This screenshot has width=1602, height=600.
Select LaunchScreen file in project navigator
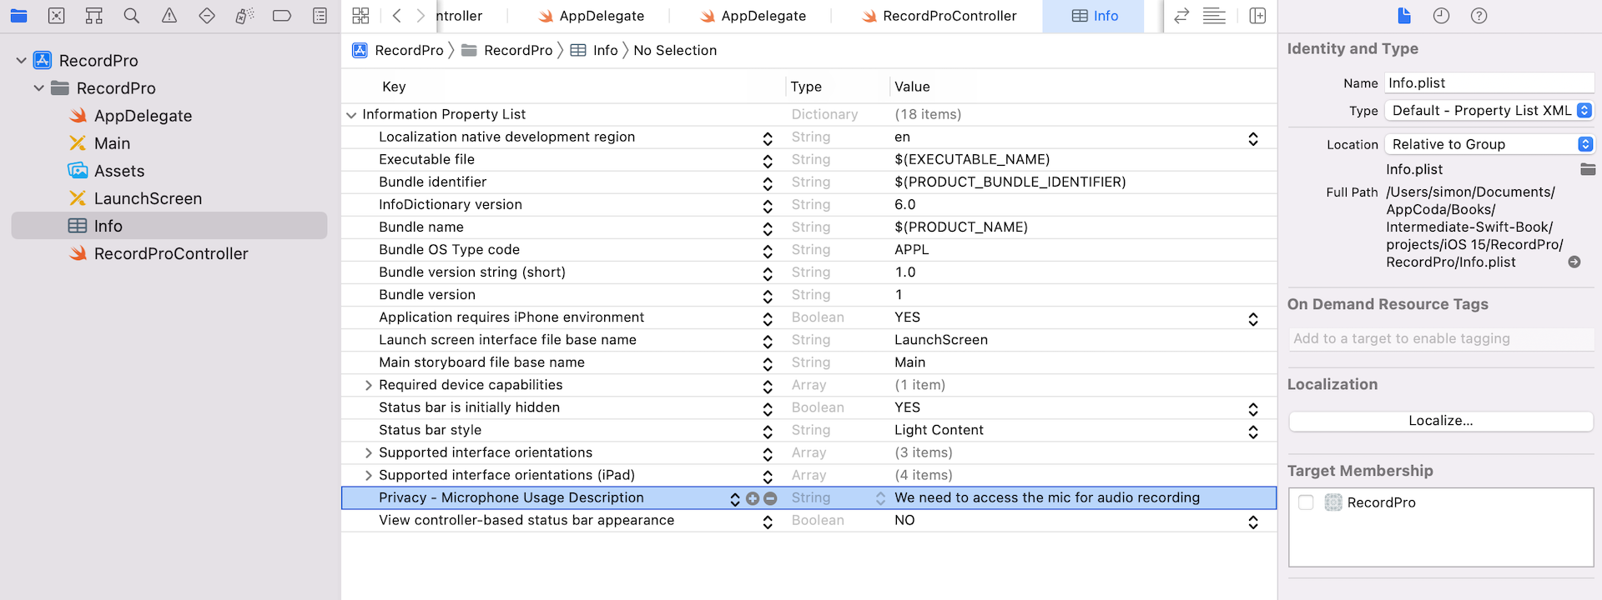pyautogui.click(x=148, y=198)
